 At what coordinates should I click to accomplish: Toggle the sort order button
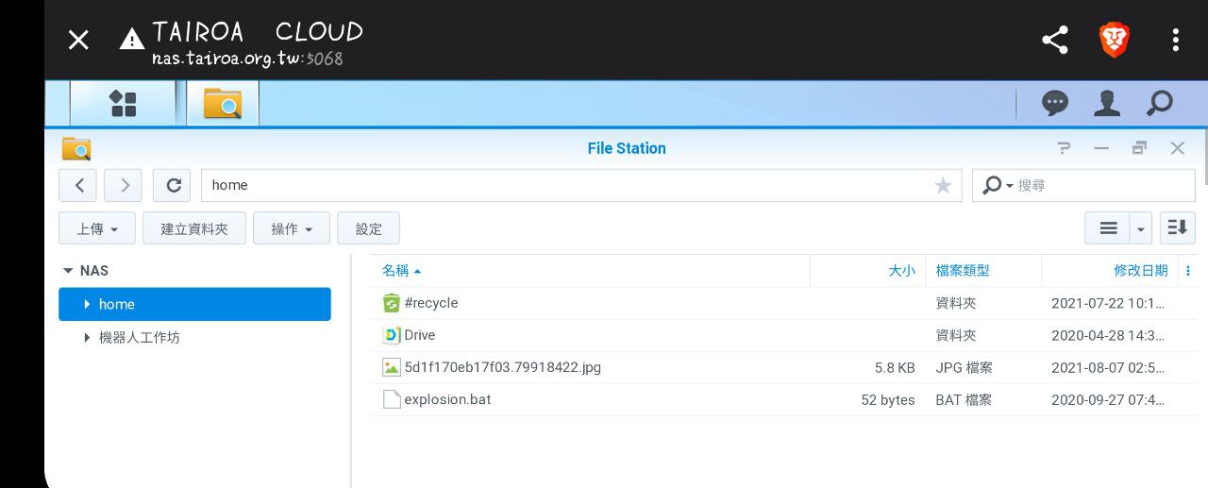[x=1177, y=228]
